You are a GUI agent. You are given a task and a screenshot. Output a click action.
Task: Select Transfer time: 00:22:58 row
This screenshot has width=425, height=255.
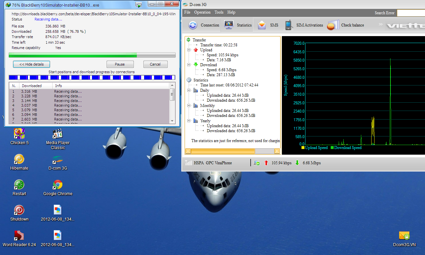coord(218,45)
